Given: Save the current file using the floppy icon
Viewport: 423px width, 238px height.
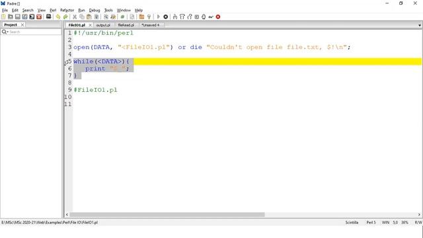Looking at the screenshot, I should 18,17.
